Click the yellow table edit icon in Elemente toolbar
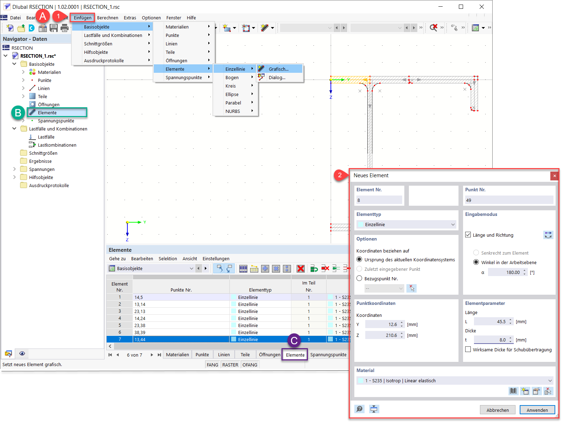563x422 pixels. tap(254, 269)
